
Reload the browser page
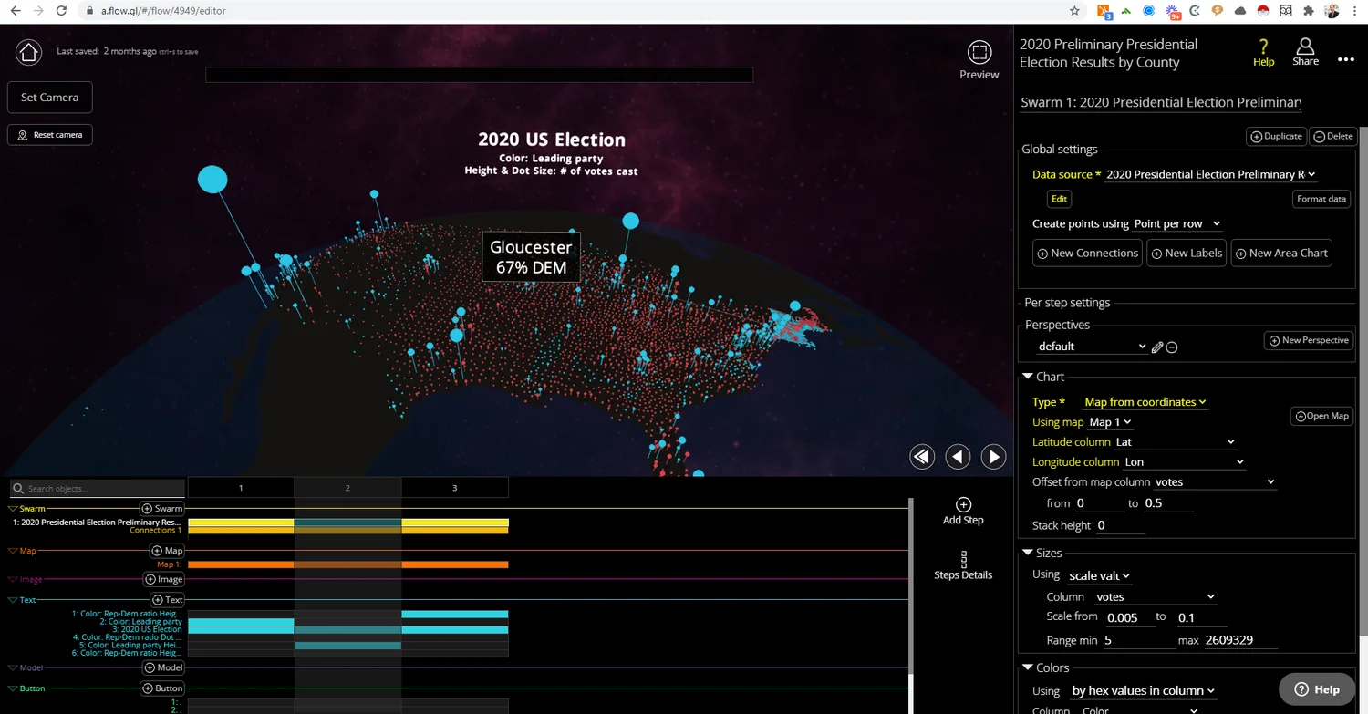pyautogui.click(x=61, y=11)
